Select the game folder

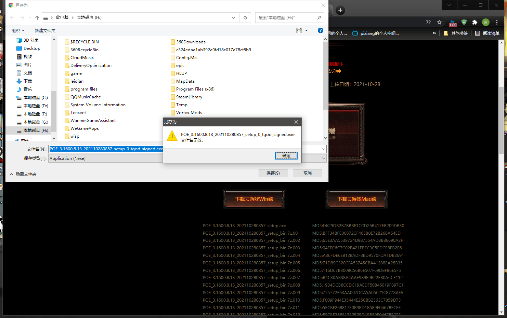pyautogui.click(x=73, y=73)
